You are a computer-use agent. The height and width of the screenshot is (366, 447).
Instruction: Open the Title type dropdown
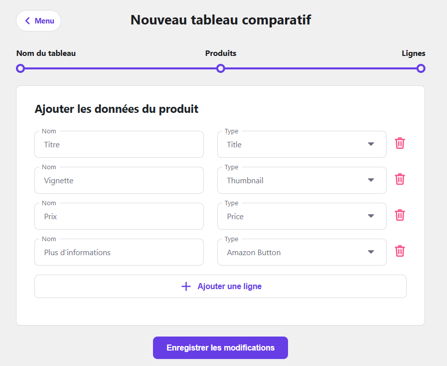coord(371,143)
